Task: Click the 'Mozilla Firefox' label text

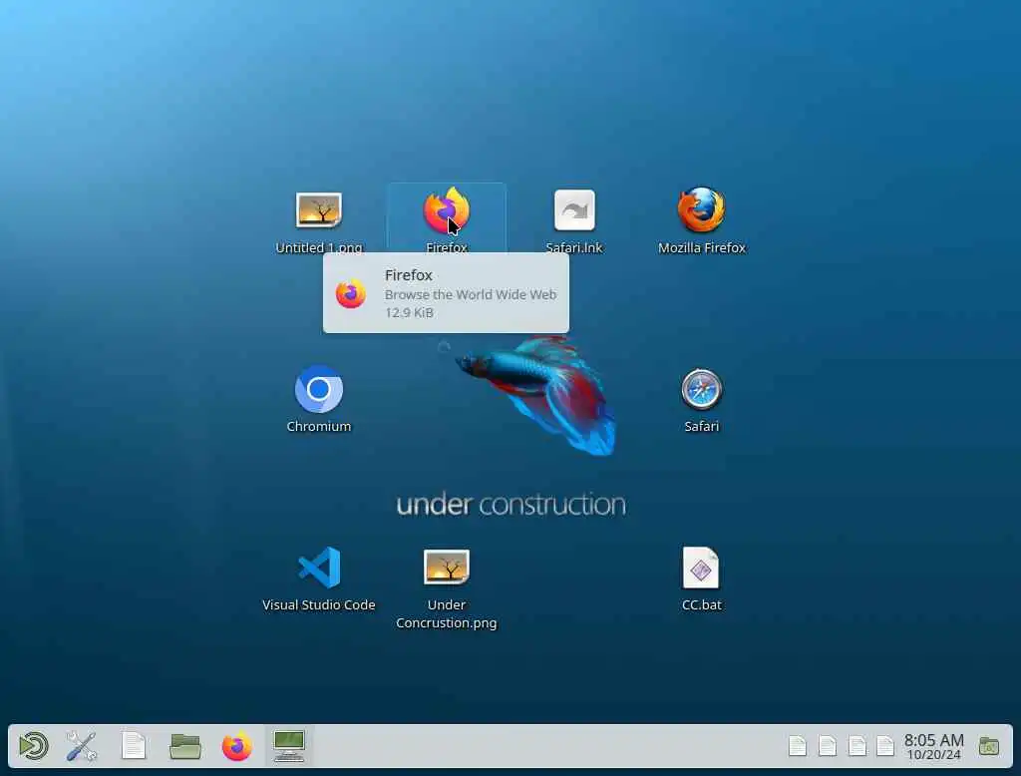Action: coord(701,247)
